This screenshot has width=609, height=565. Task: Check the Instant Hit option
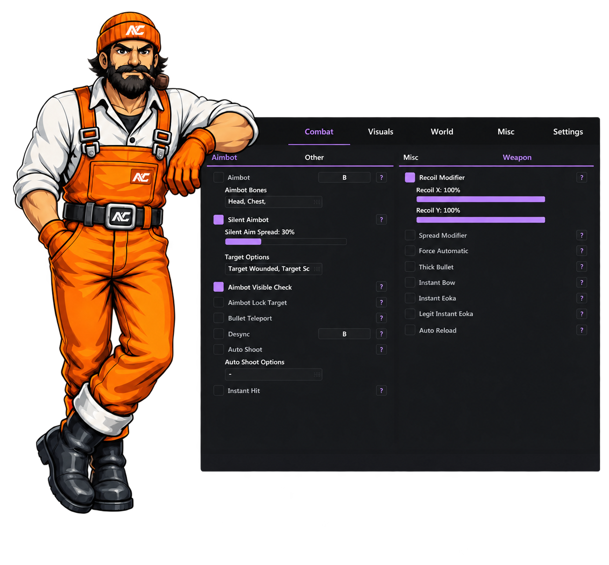[218, 391]
